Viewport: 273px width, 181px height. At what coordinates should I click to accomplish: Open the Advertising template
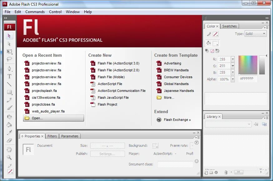coord(169,64)
